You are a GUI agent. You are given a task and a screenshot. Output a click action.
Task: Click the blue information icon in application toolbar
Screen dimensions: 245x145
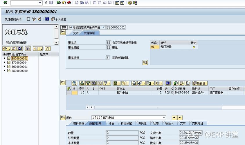[47, 19]
